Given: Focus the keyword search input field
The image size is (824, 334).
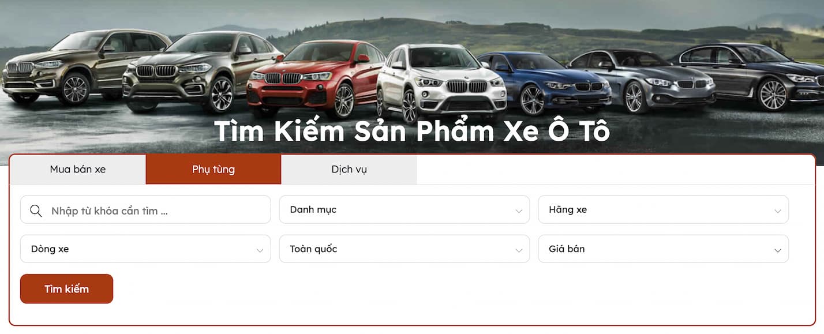Looking at the screenshot, I should [x=145, y=209].
